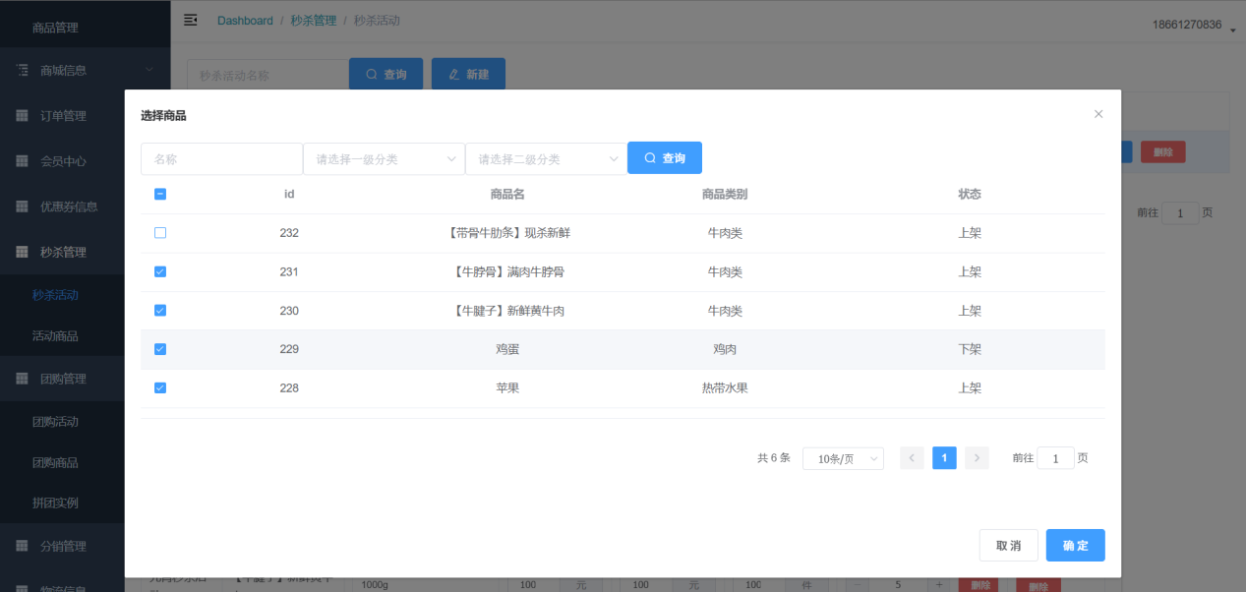
Task: Click the 优惠券信息 sidebar icon
Action: pyautogui.click(x=22, y=207)
